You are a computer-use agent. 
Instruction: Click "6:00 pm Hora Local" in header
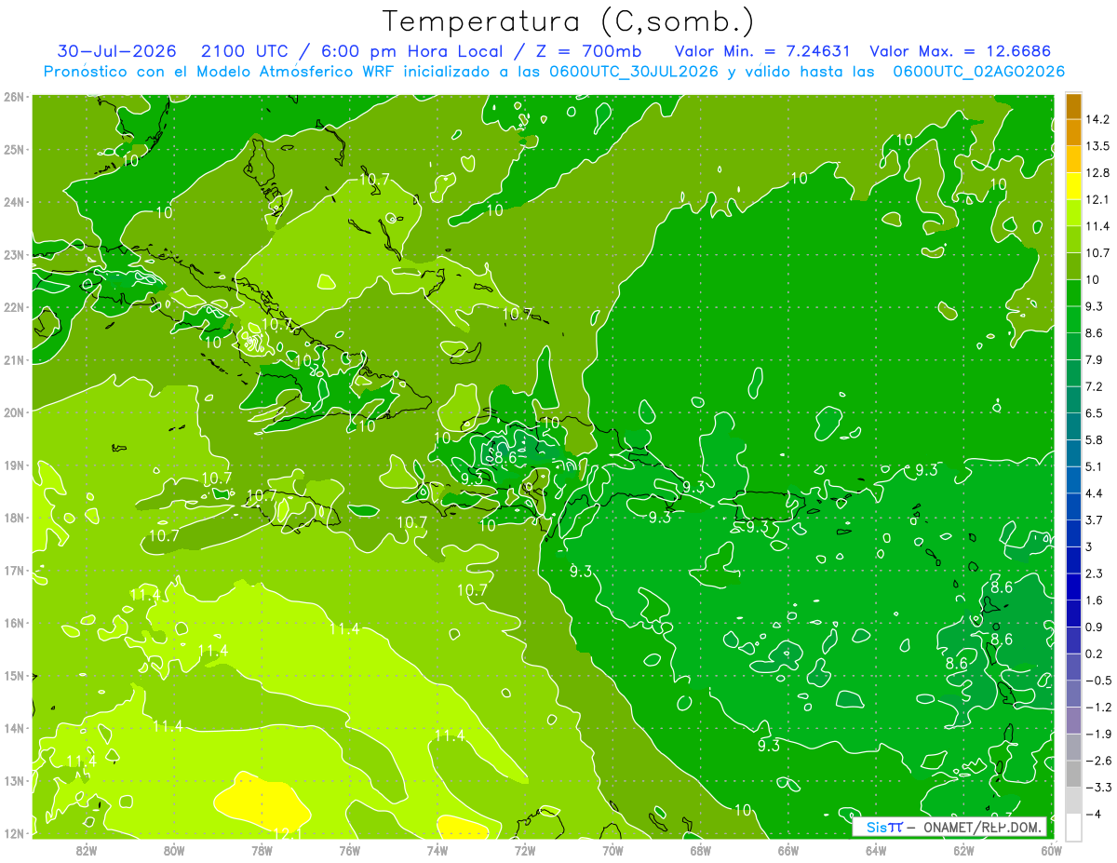tap(414, 51)
